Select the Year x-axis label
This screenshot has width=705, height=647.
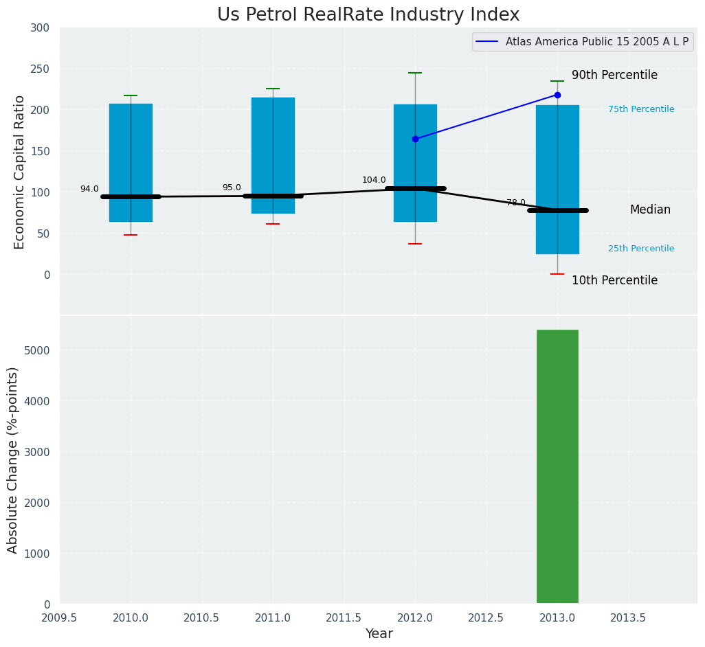coord(379,633)
